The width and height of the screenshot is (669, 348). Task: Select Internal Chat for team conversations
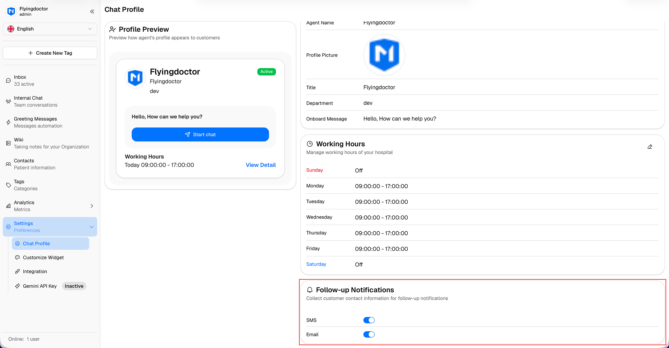(28, 101)
